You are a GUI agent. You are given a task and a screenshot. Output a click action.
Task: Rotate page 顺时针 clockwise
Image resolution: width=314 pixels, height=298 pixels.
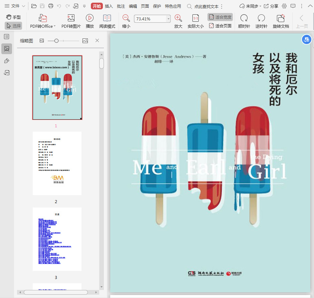click(x=244, y=21)
